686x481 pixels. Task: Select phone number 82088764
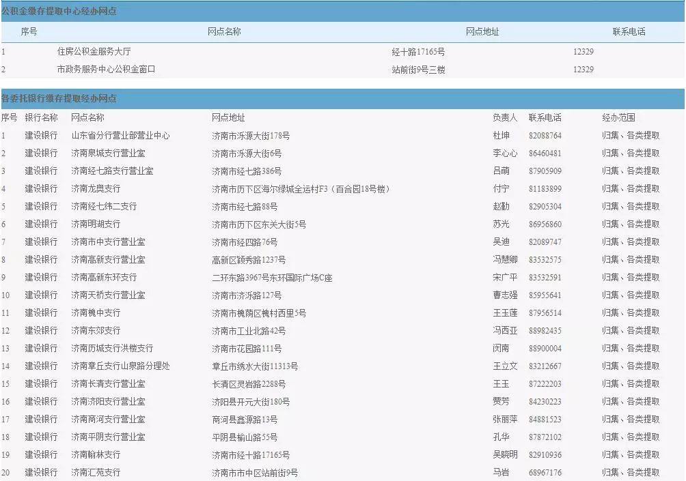click(x=545, y=135)
